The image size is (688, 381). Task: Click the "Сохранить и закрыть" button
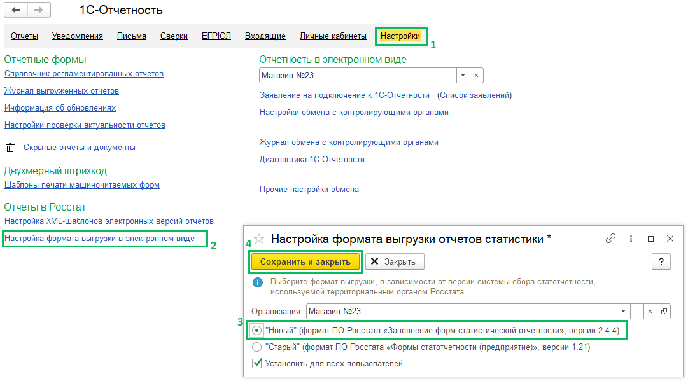pos(305,262)
